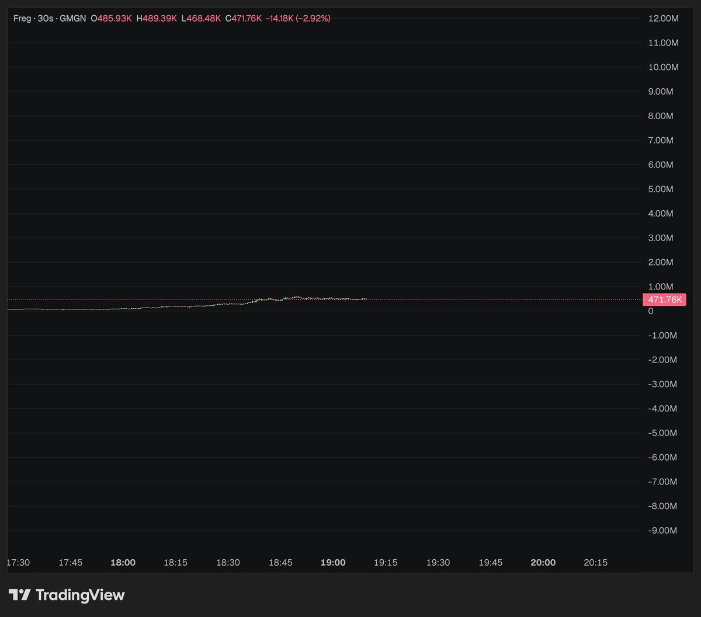This screenshot has width=701, height=617.
Task: Click the TradingView logo icon
Action: pos(19,595)
